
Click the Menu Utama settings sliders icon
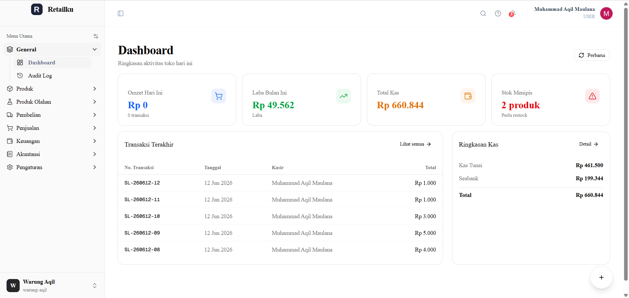click(x=96, y=36)
